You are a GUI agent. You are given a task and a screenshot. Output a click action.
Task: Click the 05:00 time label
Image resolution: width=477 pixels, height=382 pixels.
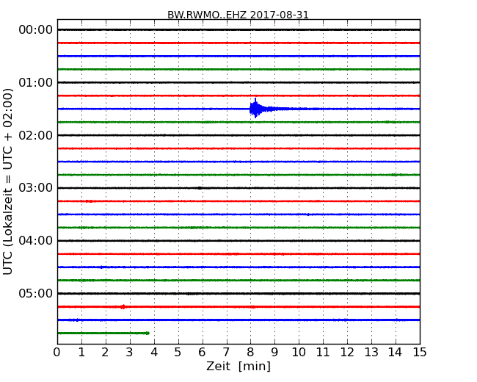coord(36,293)
